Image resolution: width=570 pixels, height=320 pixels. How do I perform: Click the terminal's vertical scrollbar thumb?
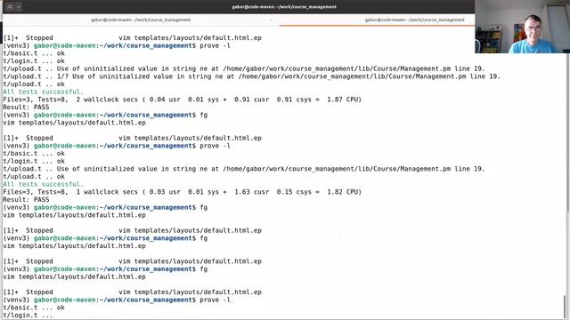[x=565, y=307]
